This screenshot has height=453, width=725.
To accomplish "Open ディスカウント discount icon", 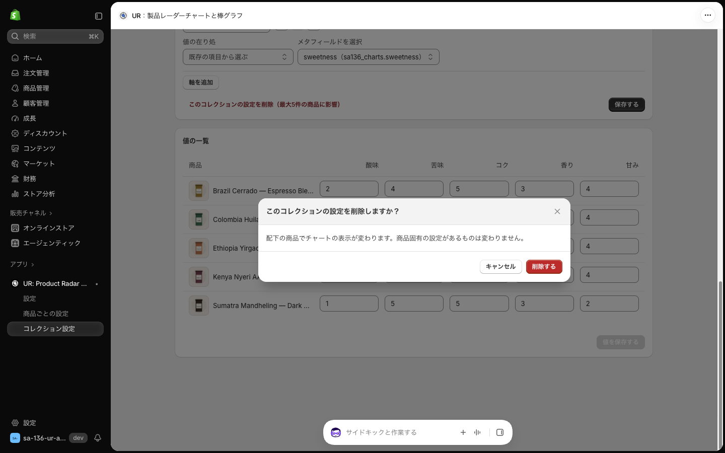I will point(15,133).
